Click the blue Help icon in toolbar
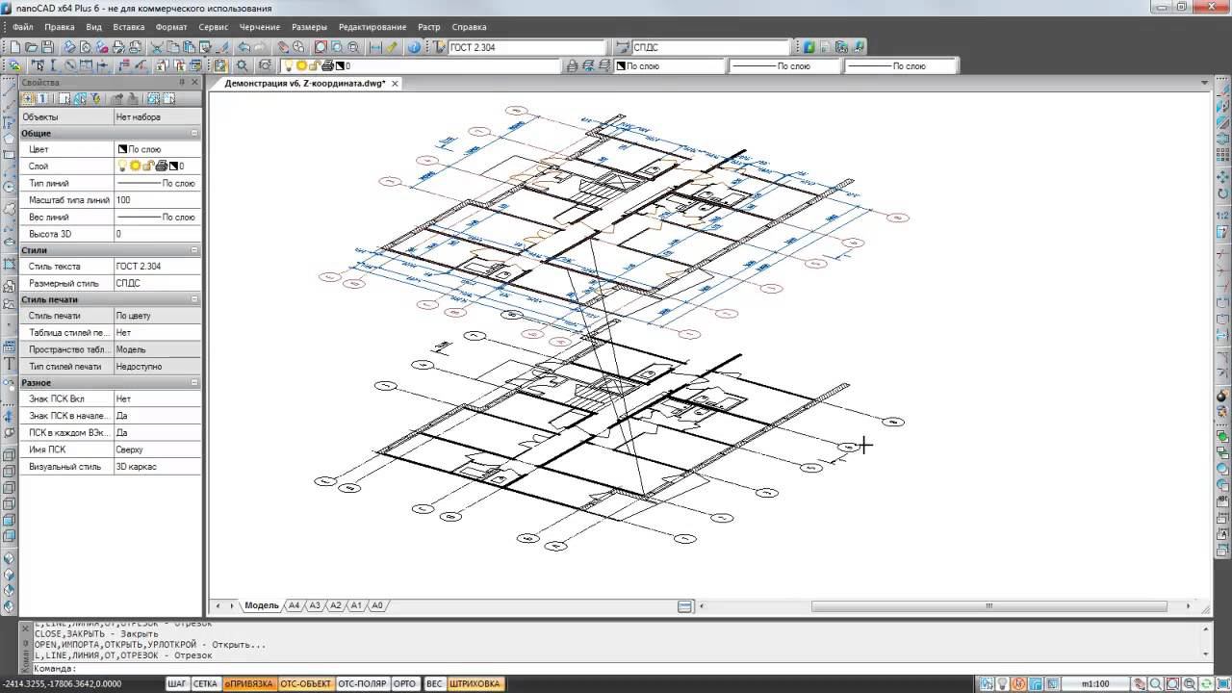The height and width of the screenshot is (693, 1232). (x=414, y=47)
